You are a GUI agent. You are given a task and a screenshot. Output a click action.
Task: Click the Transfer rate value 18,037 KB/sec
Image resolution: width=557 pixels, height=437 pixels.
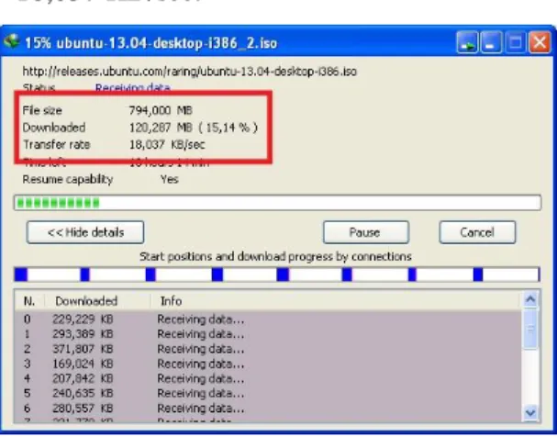(167, 145)
